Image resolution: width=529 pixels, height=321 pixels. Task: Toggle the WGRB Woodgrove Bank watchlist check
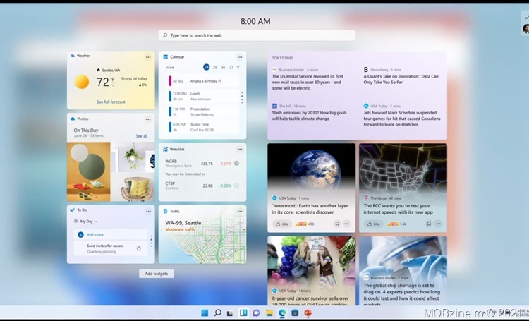[x=236, y=163]
